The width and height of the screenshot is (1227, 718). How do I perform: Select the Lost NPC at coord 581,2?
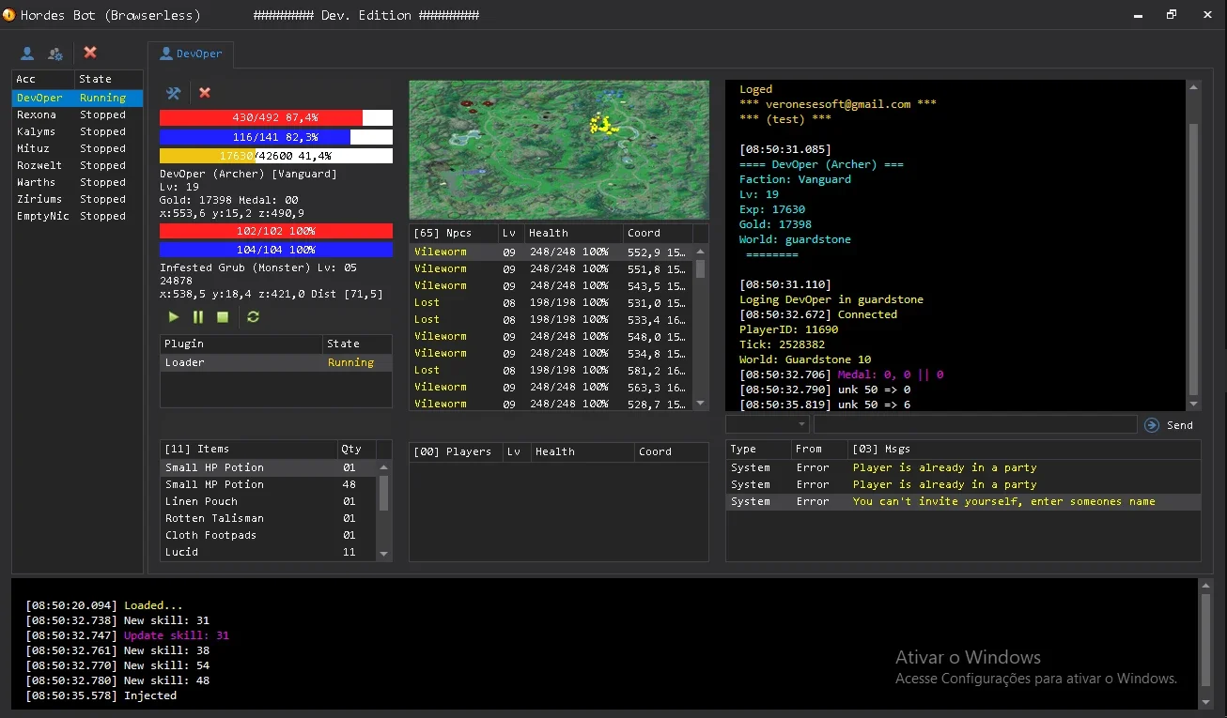[x=551, y=370]
